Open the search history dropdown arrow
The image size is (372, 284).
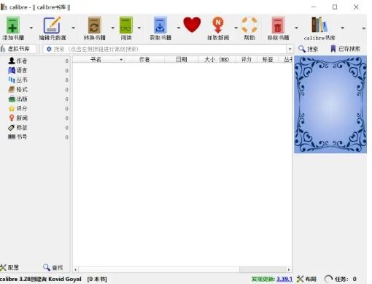point(290,49)
